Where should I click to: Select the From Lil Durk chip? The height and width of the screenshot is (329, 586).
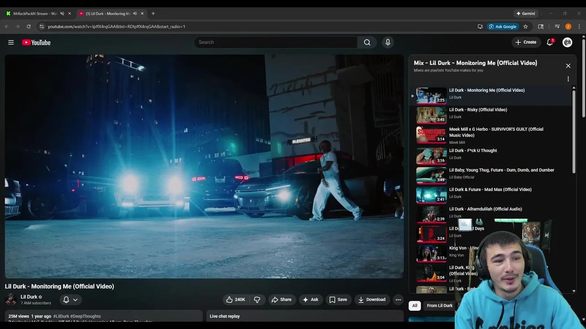[x=439, y=306]
